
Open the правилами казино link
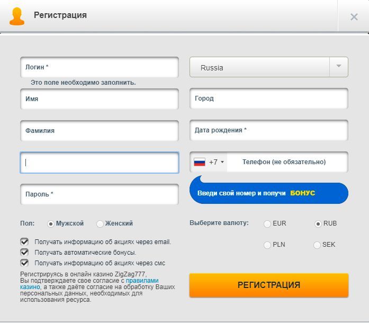coord(142,281)
